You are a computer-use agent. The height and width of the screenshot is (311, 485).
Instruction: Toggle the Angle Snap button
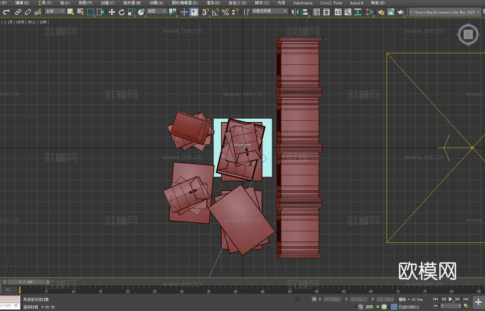click(x=216, y=12)
